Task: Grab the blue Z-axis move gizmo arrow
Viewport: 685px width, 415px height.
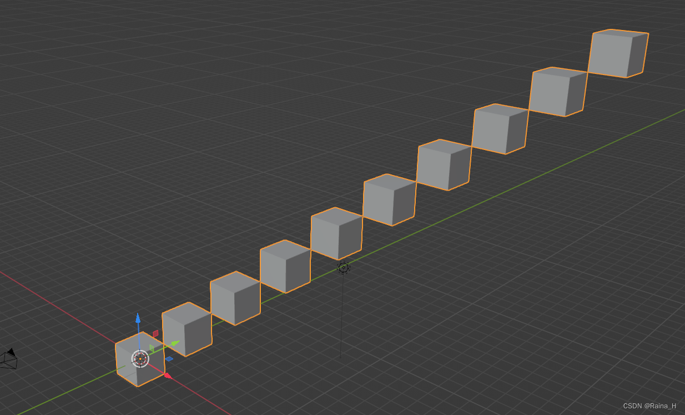Action: [138, 318]
